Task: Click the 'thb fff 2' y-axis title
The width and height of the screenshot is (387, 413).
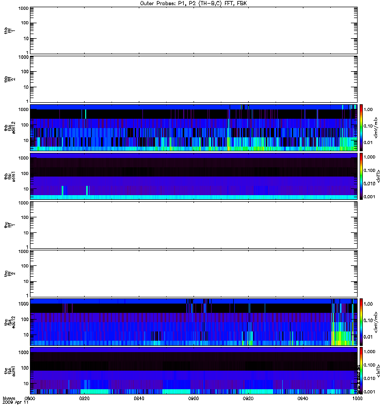Action: click(9, 80)
